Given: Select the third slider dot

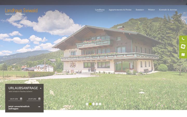Looking at the screenshot, I should click(94, 104).
